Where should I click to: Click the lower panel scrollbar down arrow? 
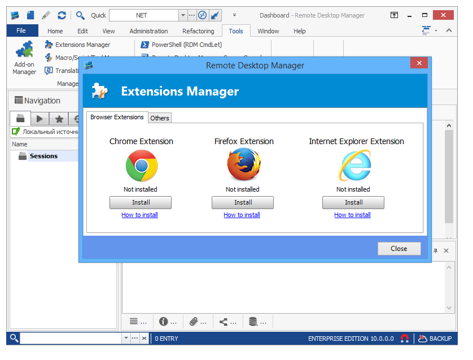point(449,308)
